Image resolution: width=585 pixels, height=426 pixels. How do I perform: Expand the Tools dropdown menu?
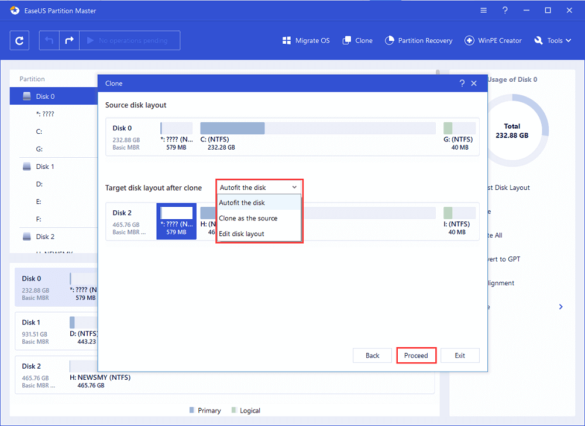point(549,40)
